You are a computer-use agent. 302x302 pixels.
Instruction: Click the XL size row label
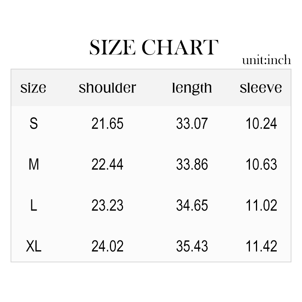coord(34,246)
